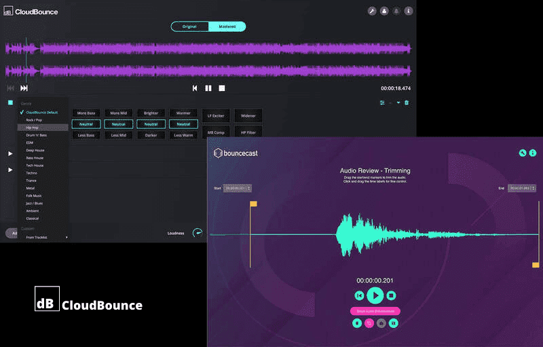
Task: Select Neutral under More Mid
Action: pyautogui.click(x=118, y=124)
